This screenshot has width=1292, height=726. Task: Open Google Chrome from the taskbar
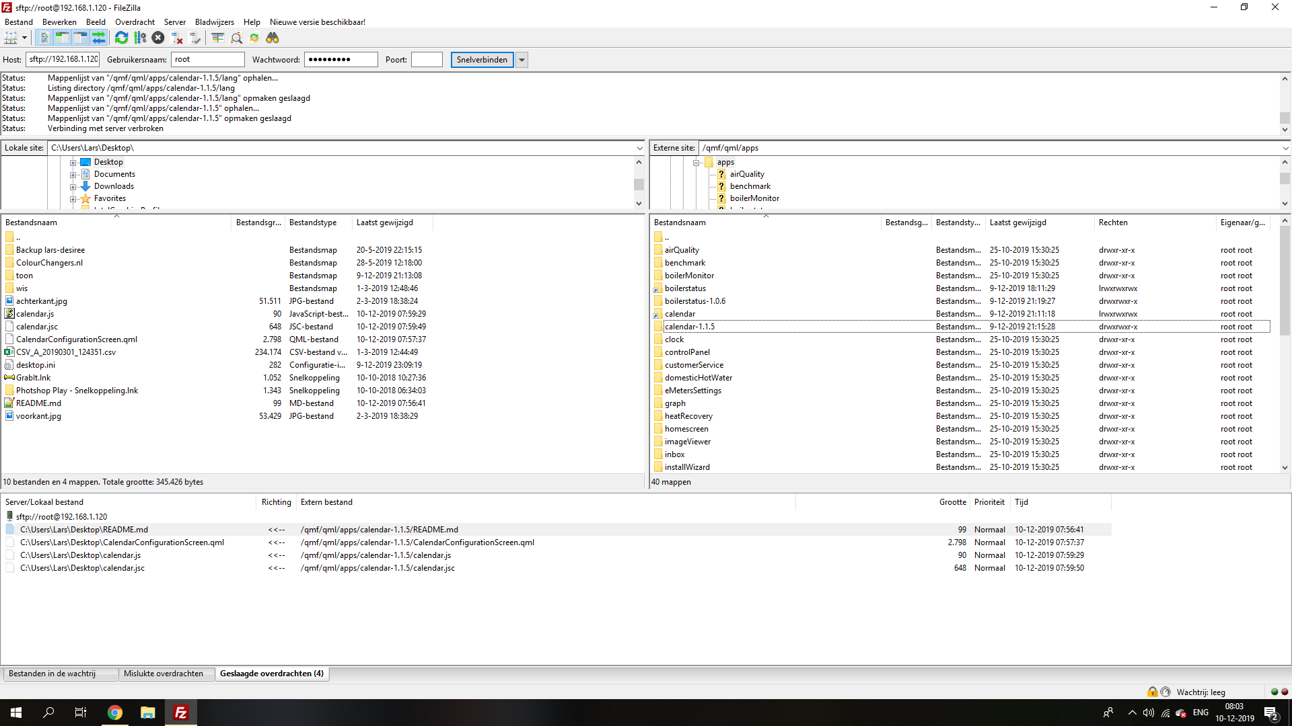pyautogui.click(x=115, y=713)
